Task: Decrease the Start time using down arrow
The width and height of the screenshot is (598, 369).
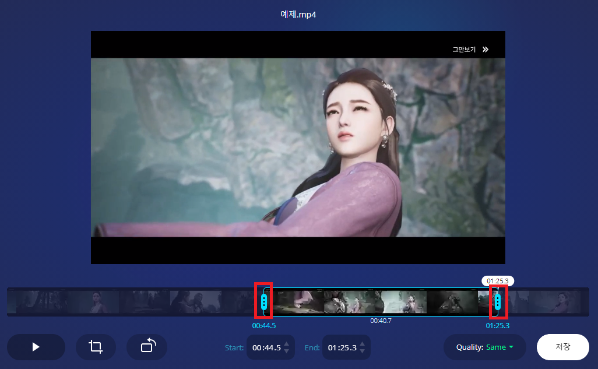Action: point(286,351)
